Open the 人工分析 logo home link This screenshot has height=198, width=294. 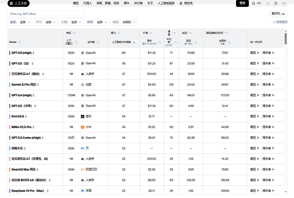[18, 3]
